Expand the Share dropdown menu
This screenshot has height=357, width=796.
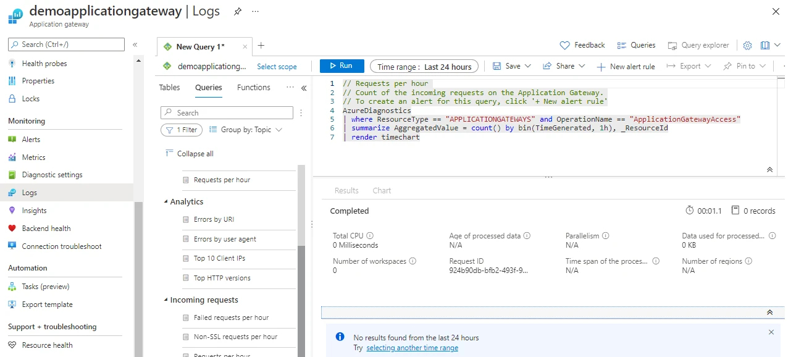click(x=564, y=66)
